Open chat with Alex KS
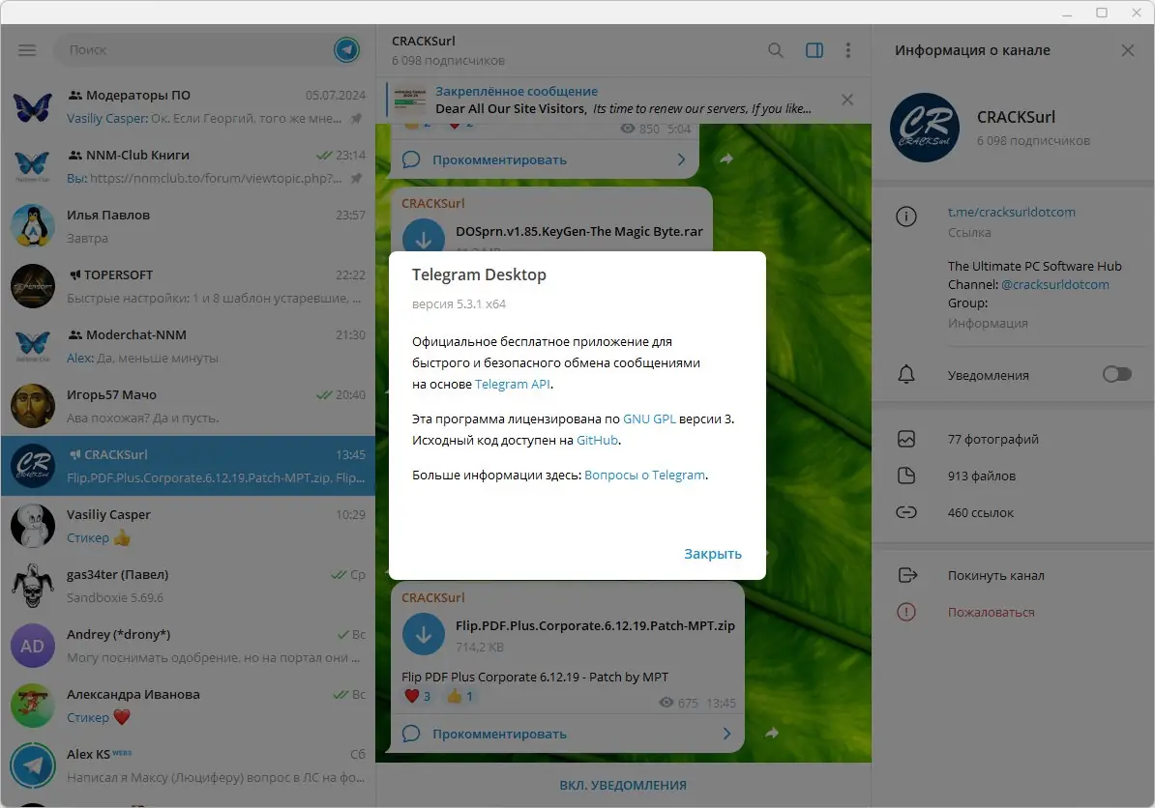The width and height of the screenshot is (1155, 808). 188,766
